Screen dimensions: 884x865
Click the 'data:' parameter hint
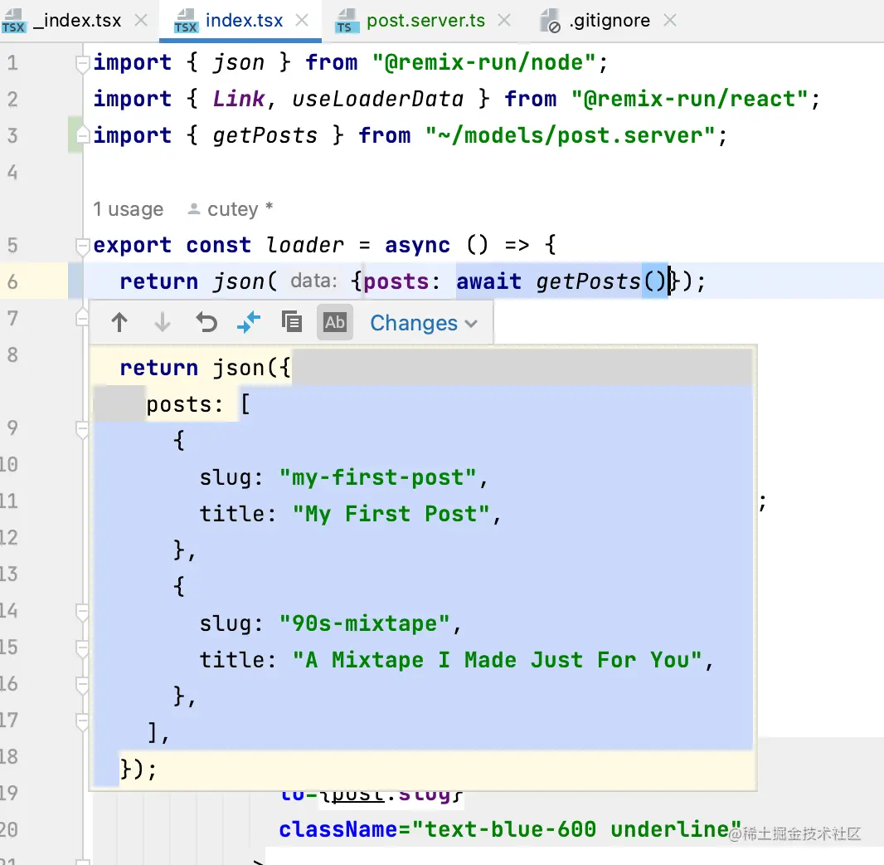tap(313, 281)
